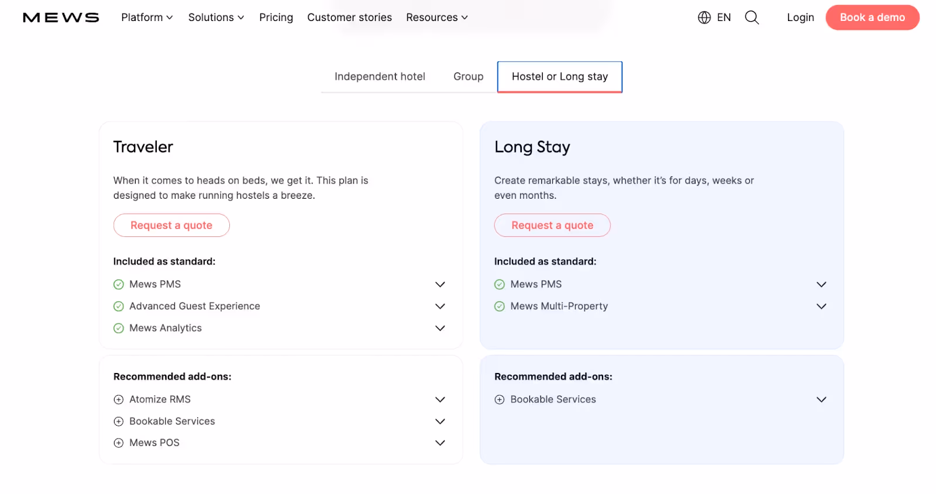Click plus icon beside Traveler Bookable Services
936x494 pixels.
coord(119,422)
